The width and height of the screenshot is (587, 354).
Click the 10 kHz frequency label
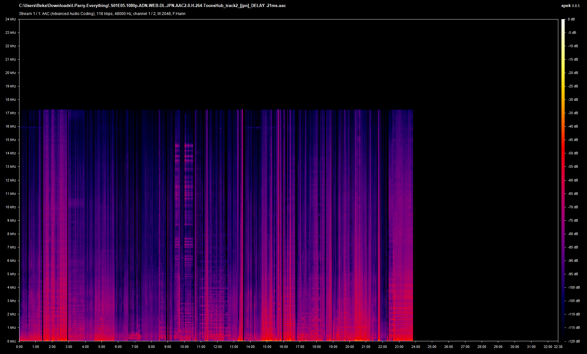(x=11, y=207)
